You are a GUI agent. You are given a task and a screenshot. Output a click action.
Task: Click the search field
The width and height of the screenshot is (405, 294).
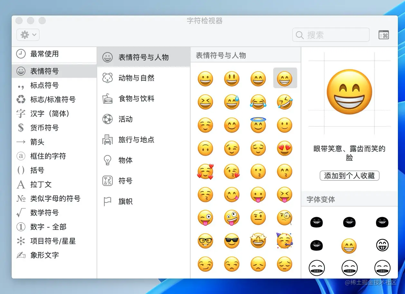pyautogui.click(x=331, y=35)
